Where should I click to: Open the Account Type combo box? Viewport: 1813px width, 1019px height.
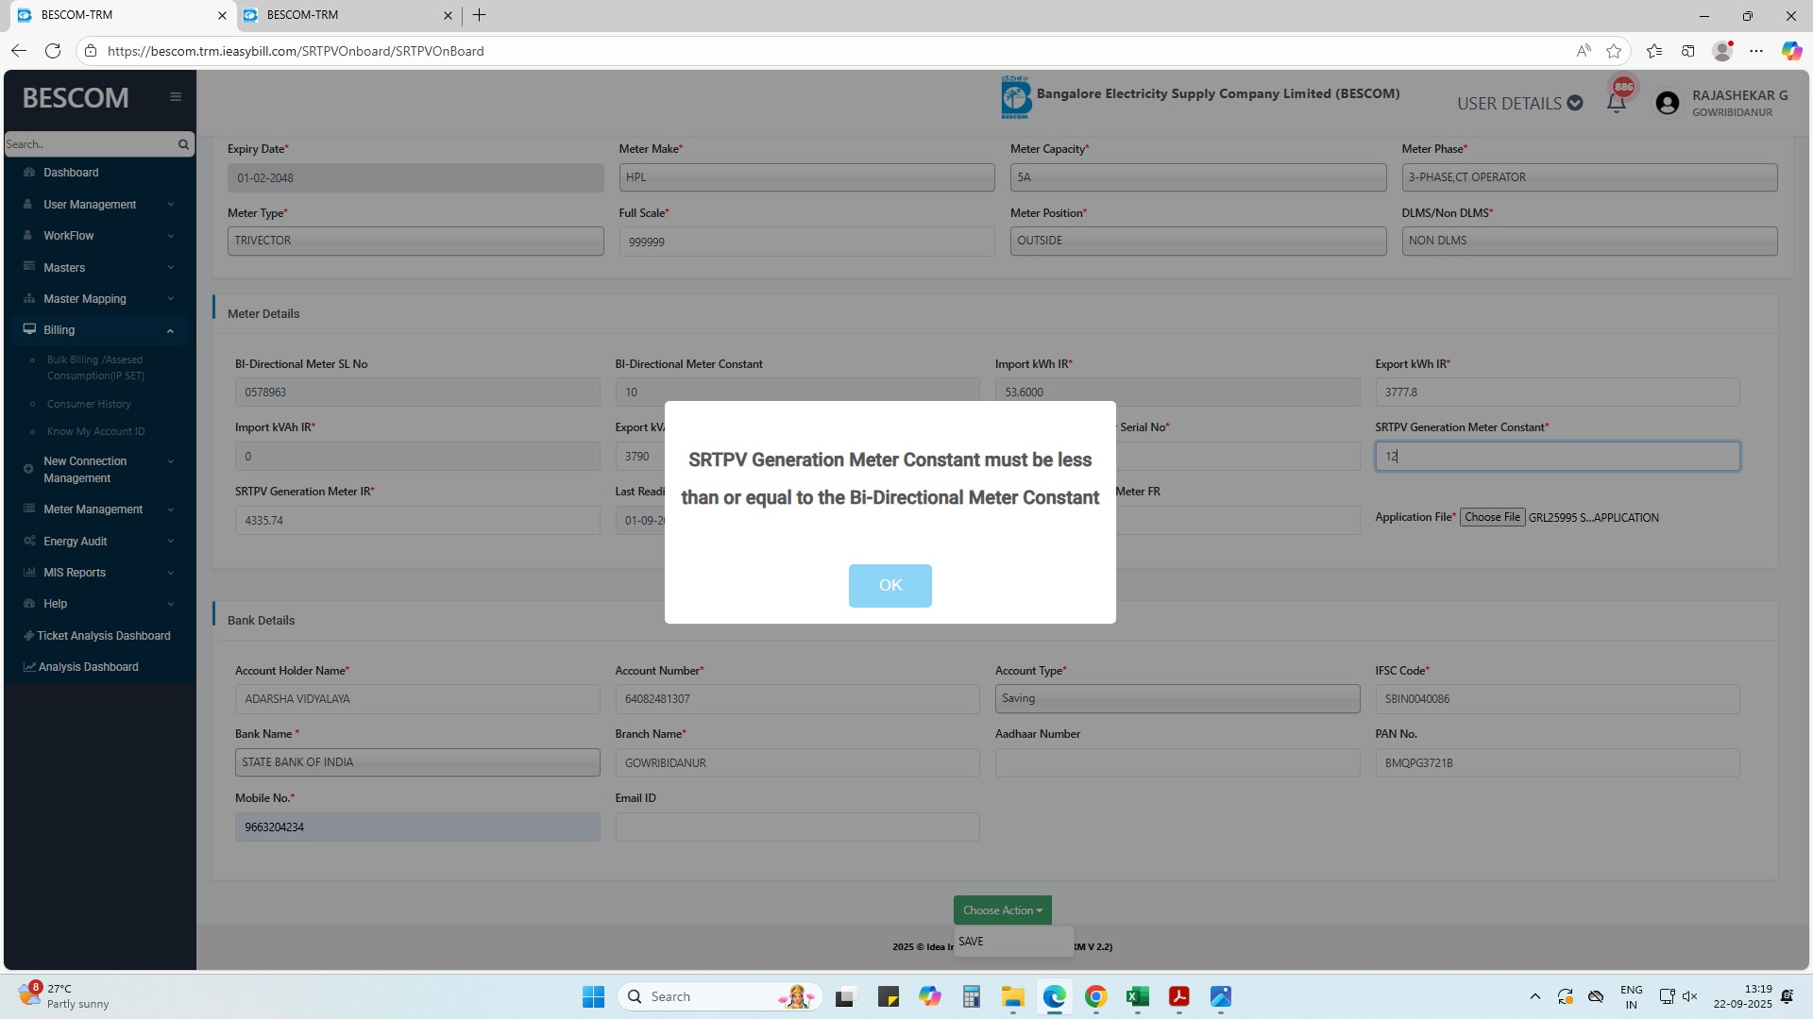pyautogui.click(x=1177, y=698)
